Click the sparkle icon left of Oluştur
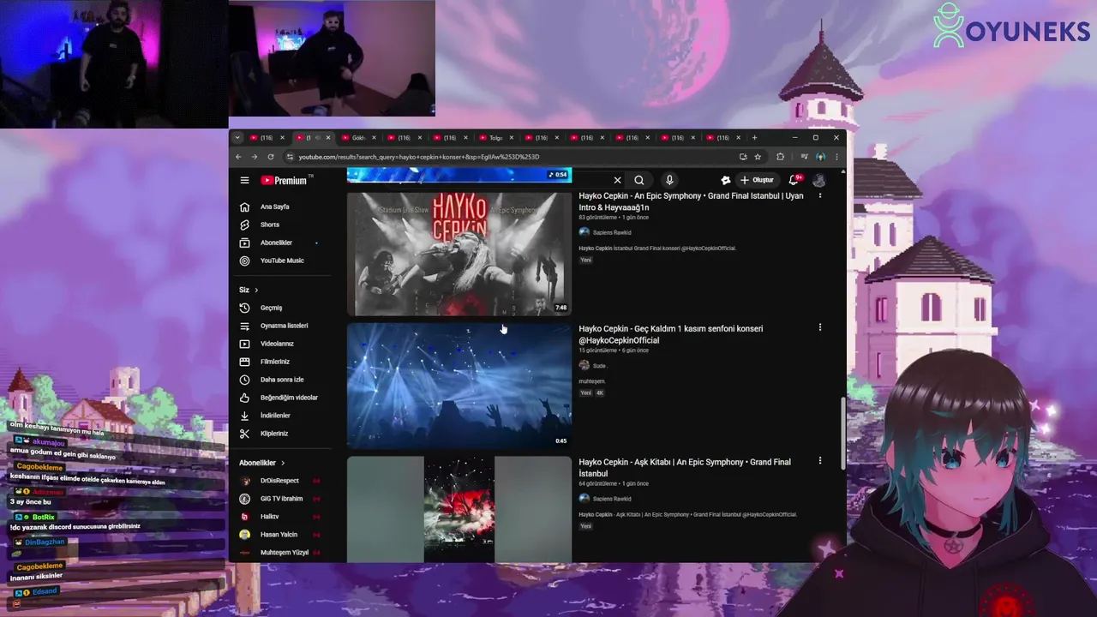This screenshot has width=1097, height=617. tap(725, 180)
